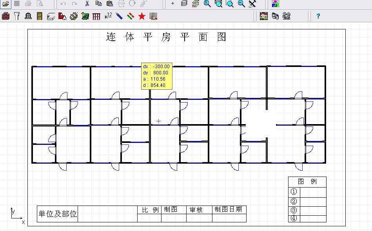Choose the window insertion tool
Screen dimensions: 372x231
pyautogui.click(x=28, y=16)
